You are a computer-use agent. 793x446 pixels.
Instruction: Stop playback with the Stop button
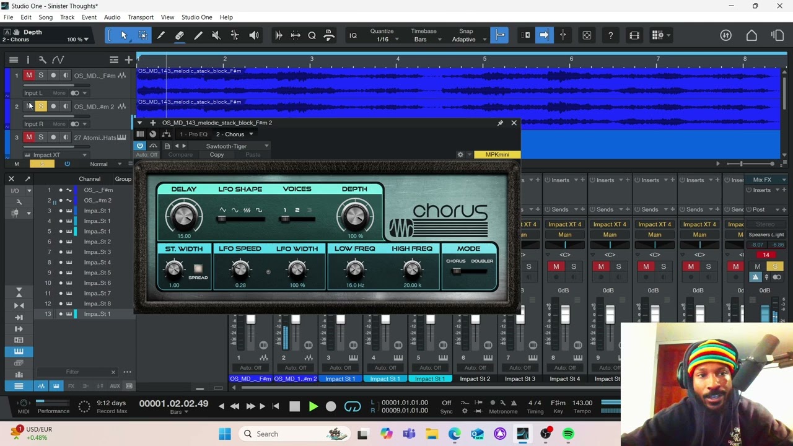[x=295, y=406]
